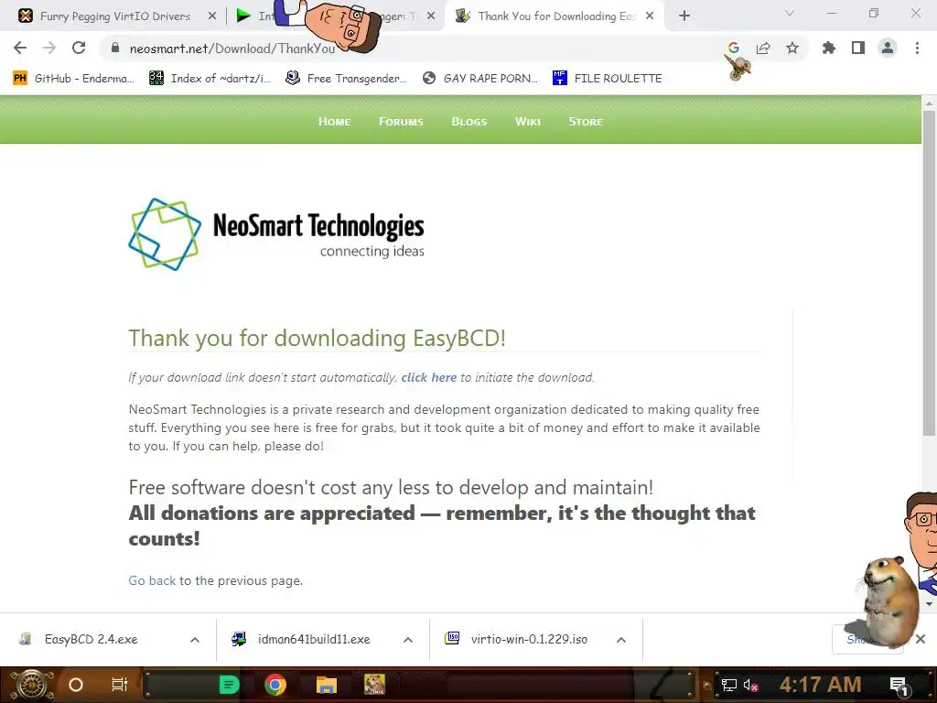This screenshot has width=937, height=703.
Task: Bookmark this page with the star icon
Action: coord(792,48)
